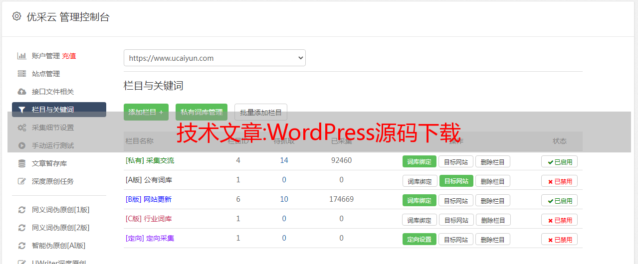Toggle 已禁用 status of 行业词库
The width and height of the screenshot is (638, 264).
coord(560,220)
